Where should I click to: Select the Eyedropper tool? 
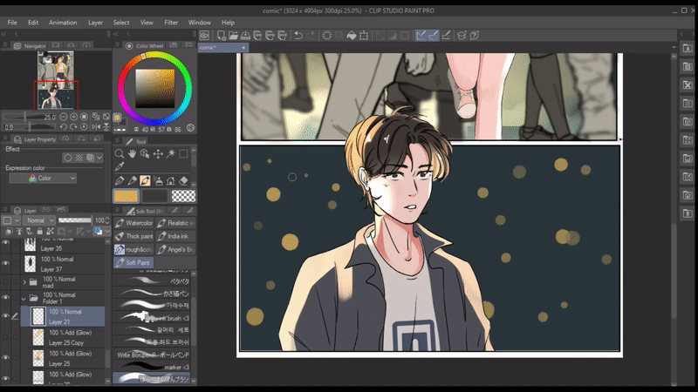120,166
